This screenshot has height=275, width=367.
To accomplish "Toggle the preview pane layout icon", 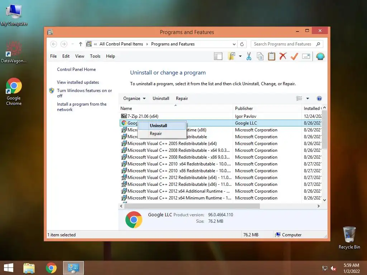I will point(218,56).
